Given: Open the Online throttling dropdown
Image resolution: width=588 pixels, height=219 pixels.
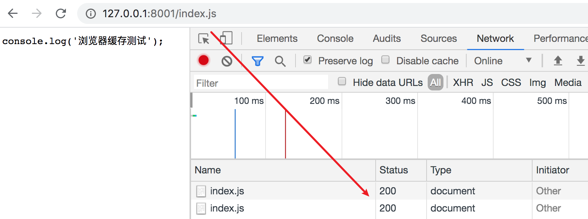Looking at the screenshot, I should pyautogui.click(x=503, y=61).
